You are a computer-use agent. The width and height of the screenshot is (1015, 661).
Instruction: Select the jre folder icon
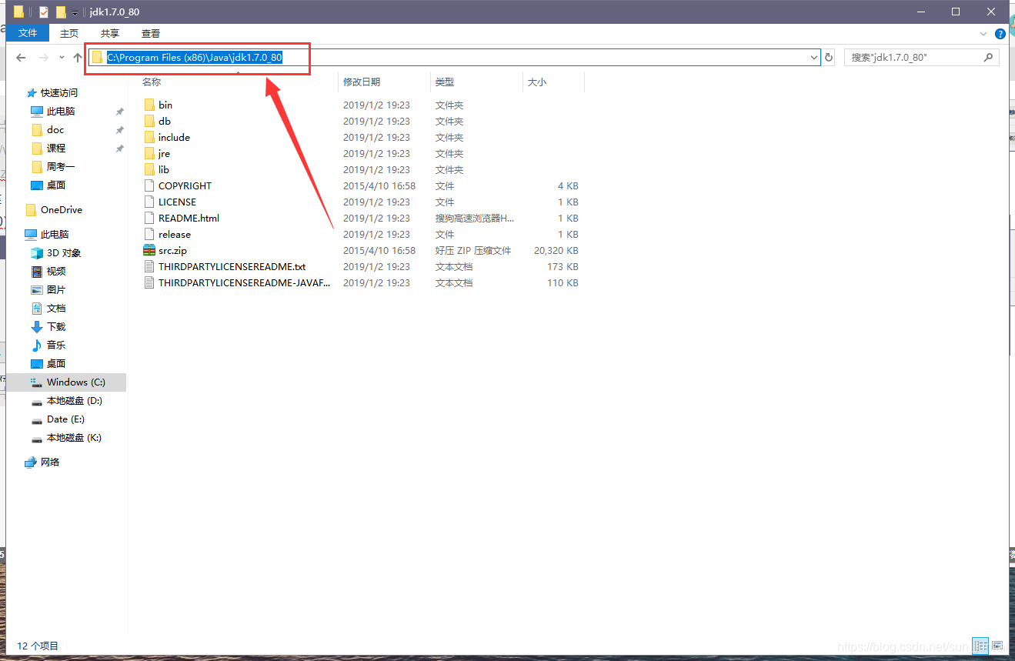point(150,153)
